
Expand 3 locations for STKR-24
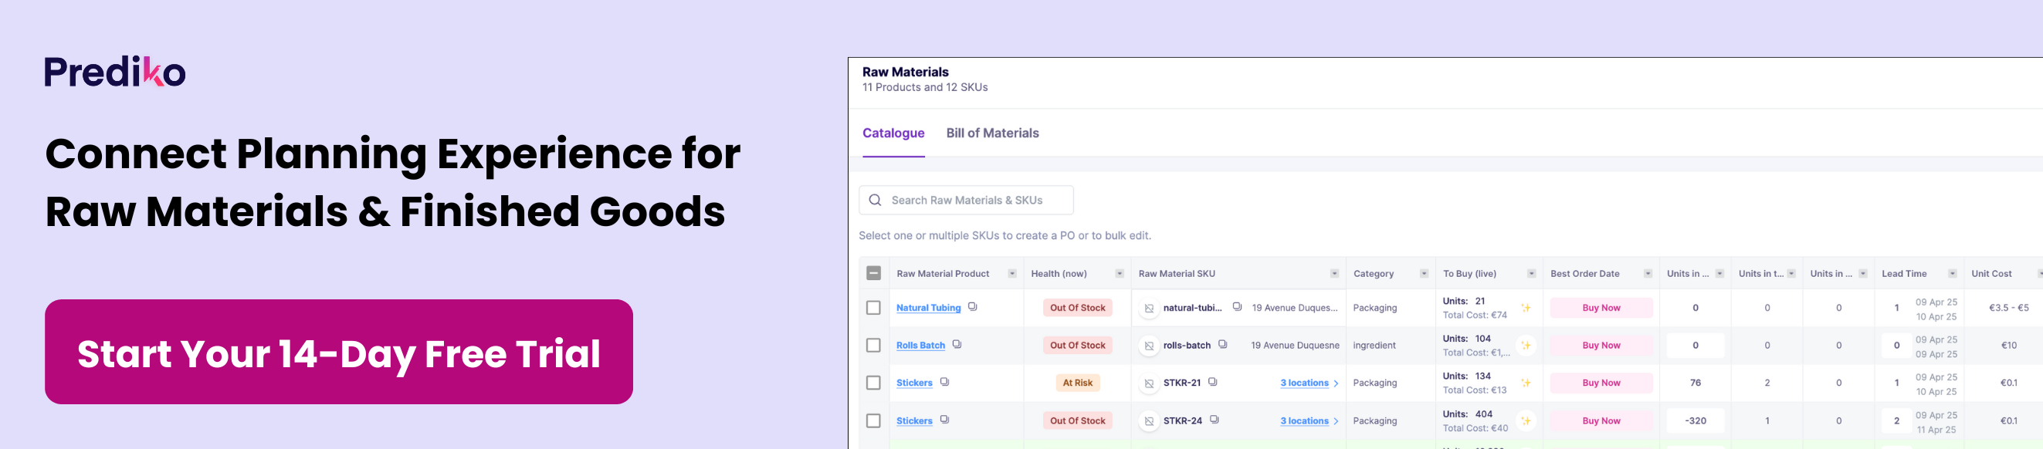tap(1309, 420)
